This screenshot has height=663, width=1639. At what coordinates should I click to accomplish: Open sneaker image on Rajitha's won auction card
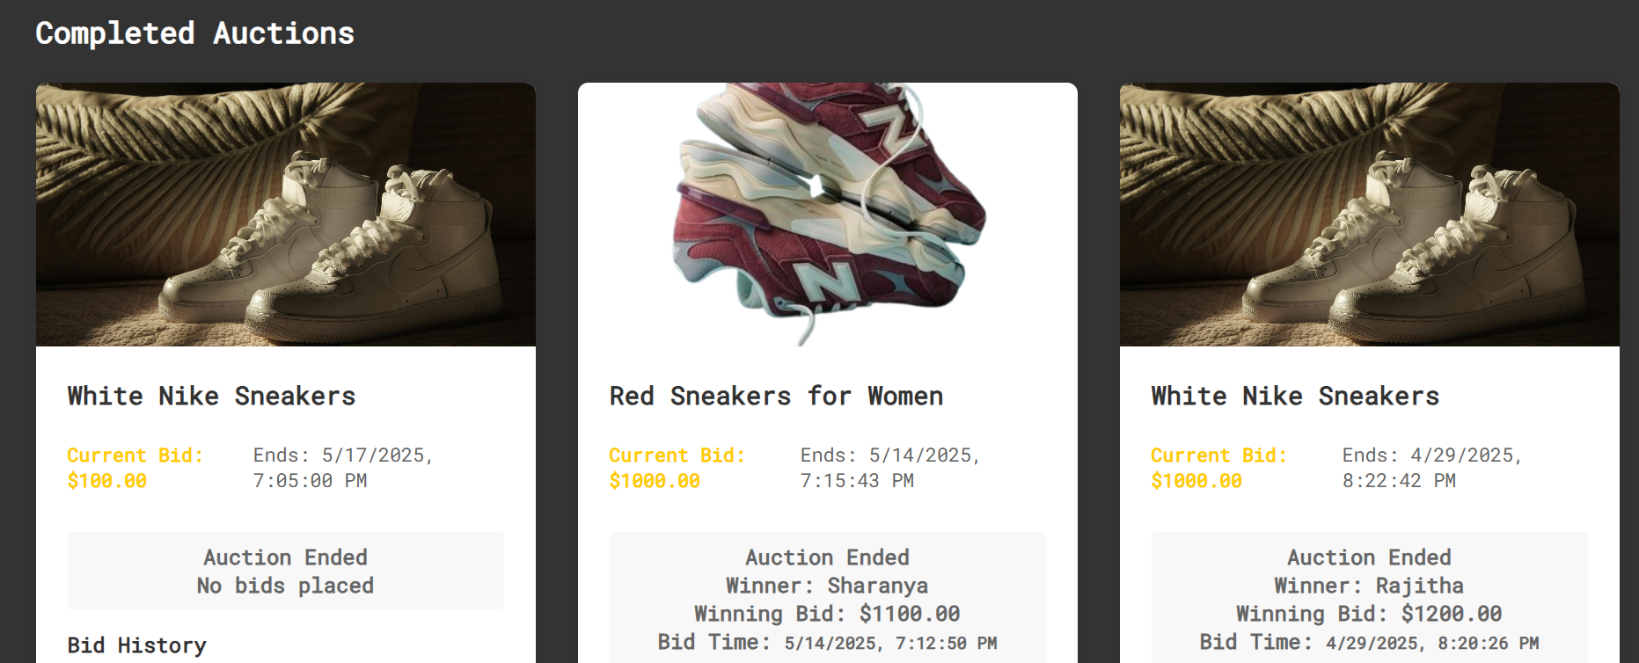coord(1369,215)
